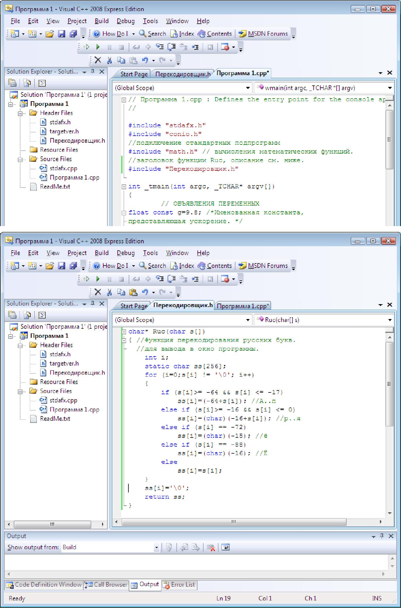Click Go to Next Message icon in Output
Screen dimensions: 401x608
click(196, 547)
